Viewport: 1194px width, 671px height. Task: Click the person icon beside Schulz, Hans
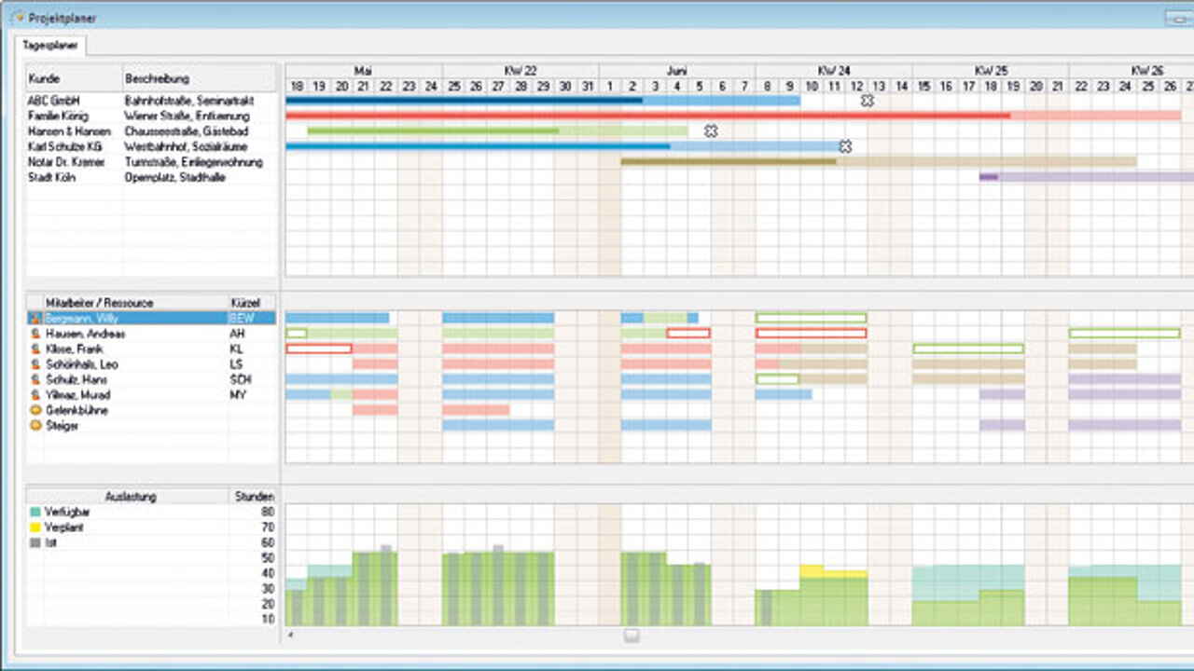click(x=35, y=379)
